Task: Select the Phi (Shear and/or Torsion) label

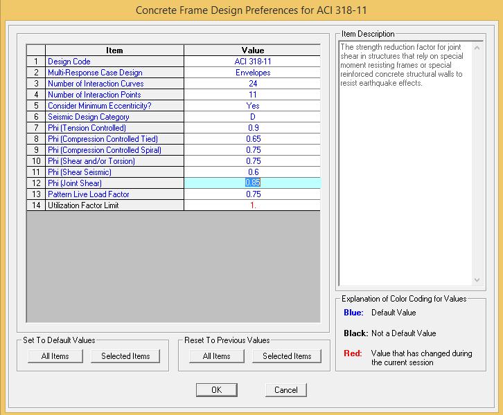Action: click(114, 160)
